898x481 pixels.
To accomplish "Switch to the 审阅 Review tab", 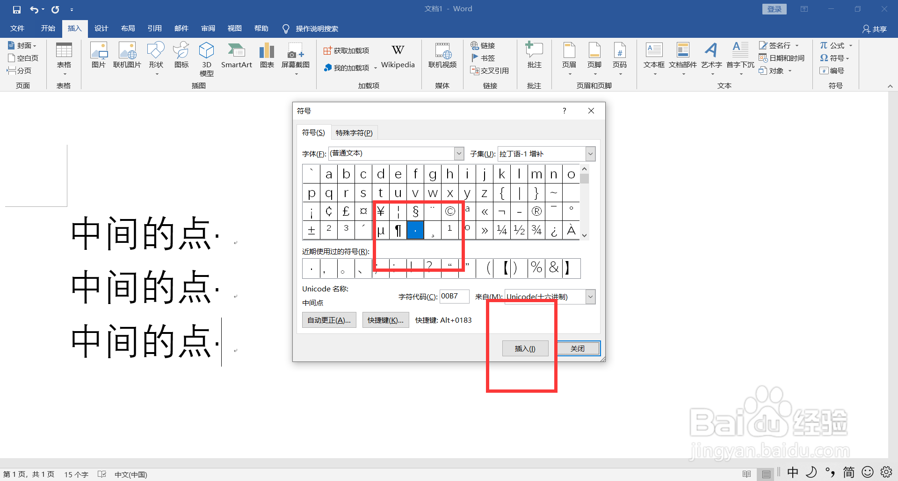I will click(x=208, y=28).
